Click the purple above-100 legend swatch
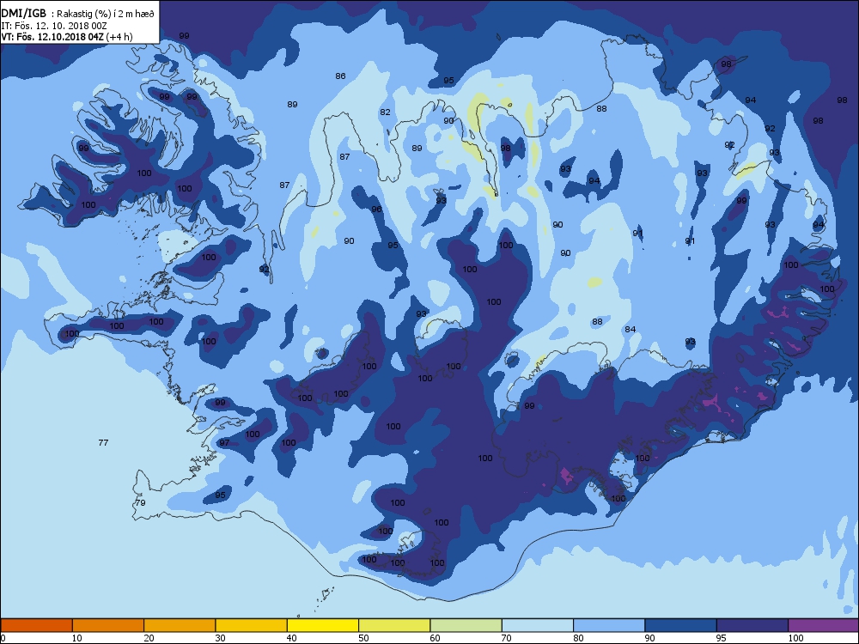 [824, 625]
